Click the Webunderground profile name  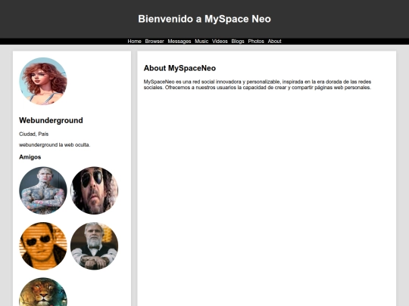[52, 120]
